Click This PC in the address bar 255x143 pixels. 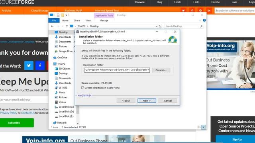point(81,26)
